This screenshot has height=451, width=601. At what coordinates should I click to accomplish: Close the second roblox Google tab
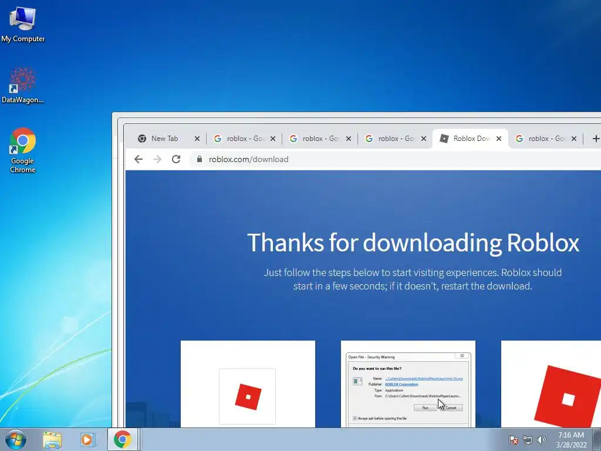point(349,139)
